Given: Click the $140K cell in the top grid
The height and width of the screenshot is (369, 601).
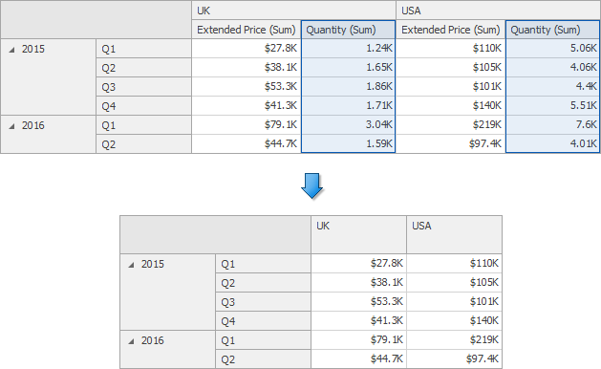Looking at the screenshot, I should pos(451,106).
